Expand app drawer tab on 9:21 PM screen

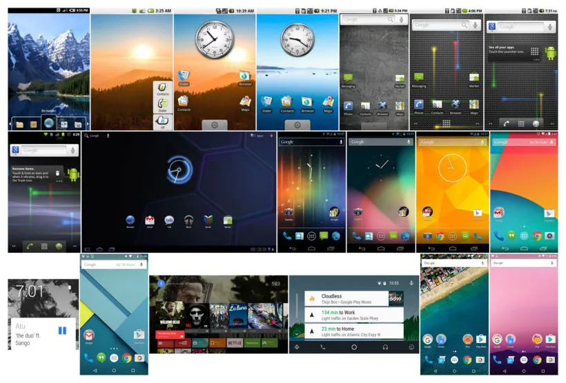click(x=297, y=125)
